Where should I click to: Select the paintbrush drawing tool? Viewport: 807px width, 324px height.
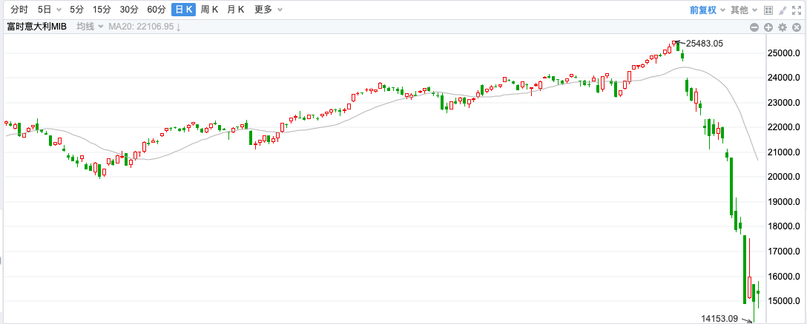coord(783,10)
